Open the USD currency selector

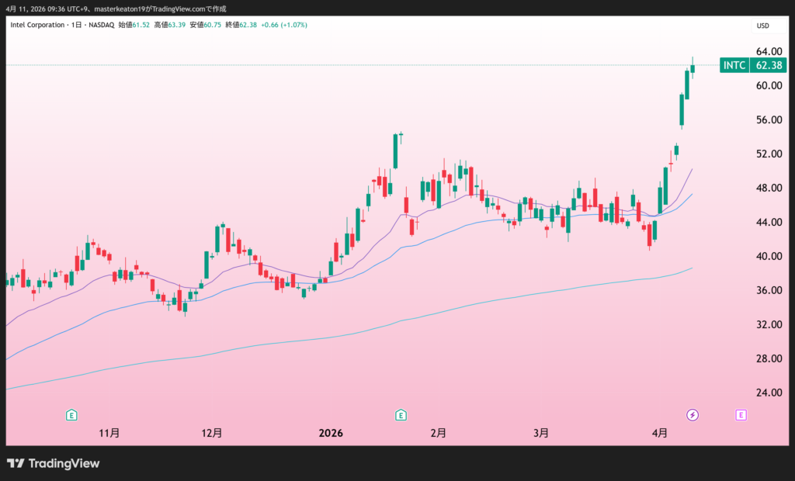pyautogui.click(x=762, y=26)
